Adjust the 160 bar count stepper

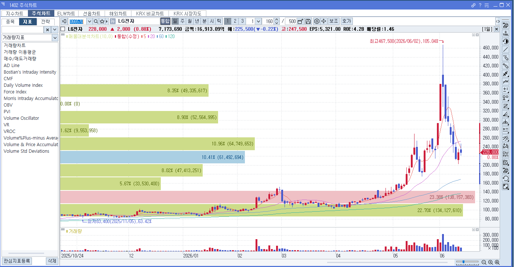click(x=277, y=21)
